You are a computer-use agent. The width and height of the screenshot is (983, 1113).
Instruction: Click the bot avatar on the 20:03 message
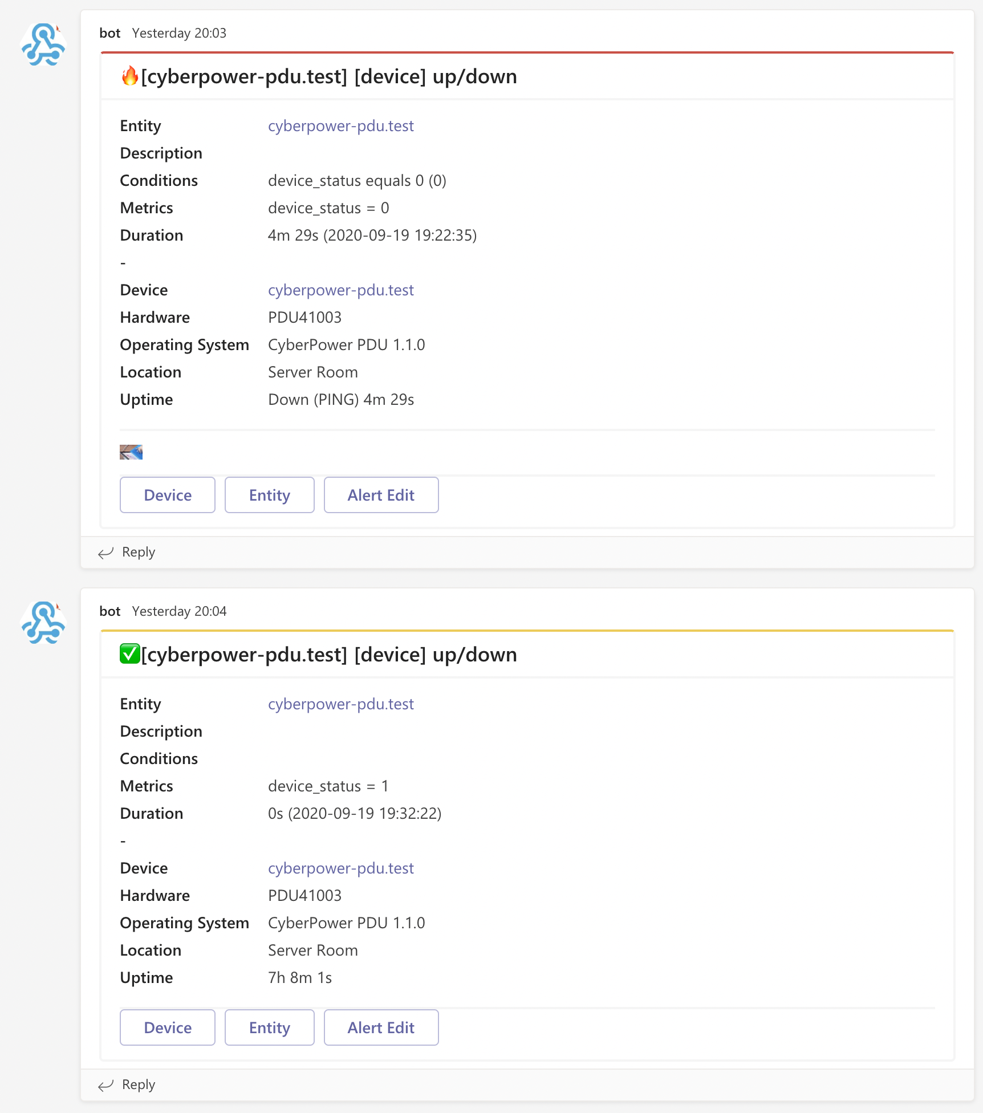43,45
